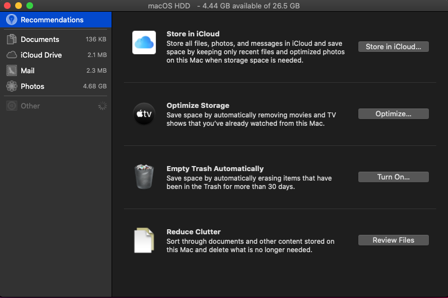Click the Reduce Clutter document icon
The image size is (448, 298).
tap(144, 240)
